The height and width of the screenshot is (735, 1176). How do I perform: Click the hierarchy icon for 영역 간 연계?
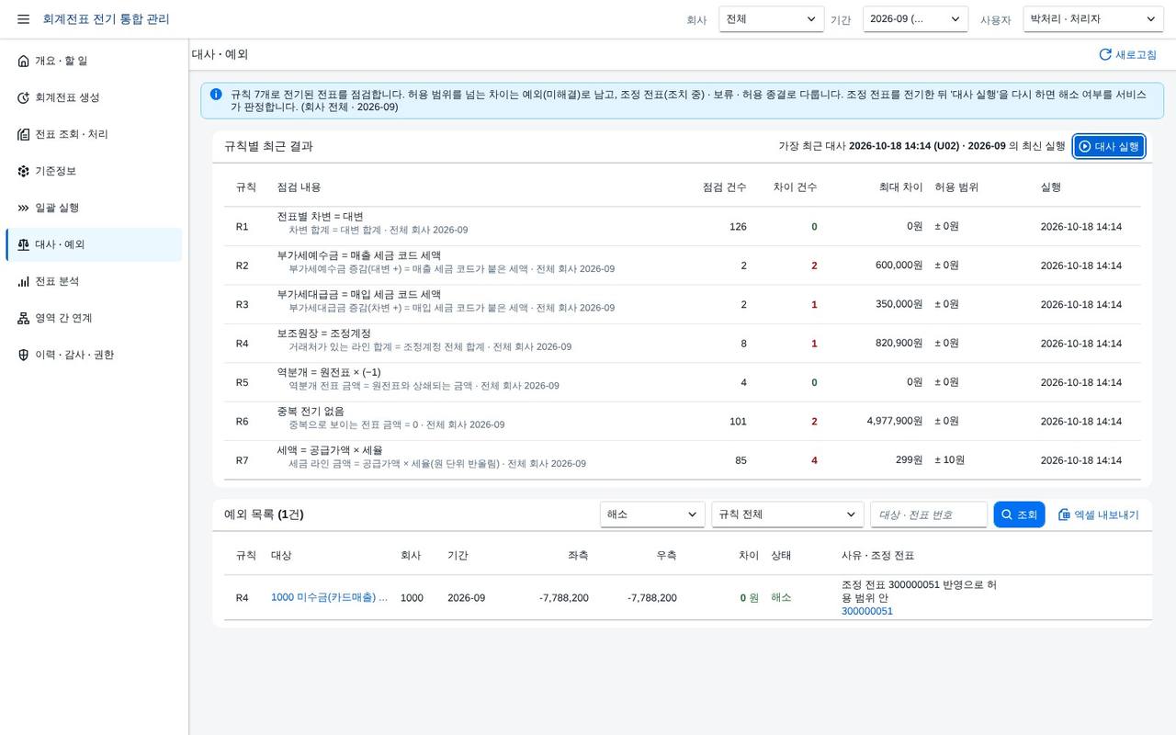(24, 318)
